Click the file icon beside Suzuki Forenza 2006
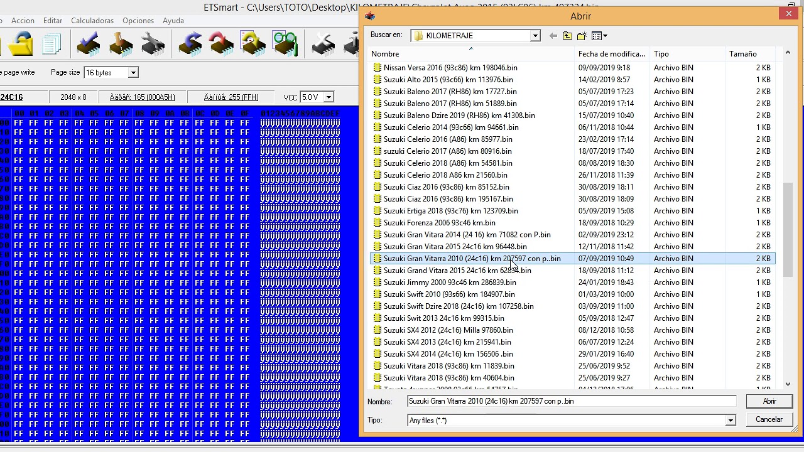The height and width of the screenshot is (452, 804). point(377,222)
